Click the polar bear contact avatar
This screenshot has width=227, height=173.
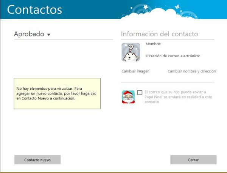[131, 52]
